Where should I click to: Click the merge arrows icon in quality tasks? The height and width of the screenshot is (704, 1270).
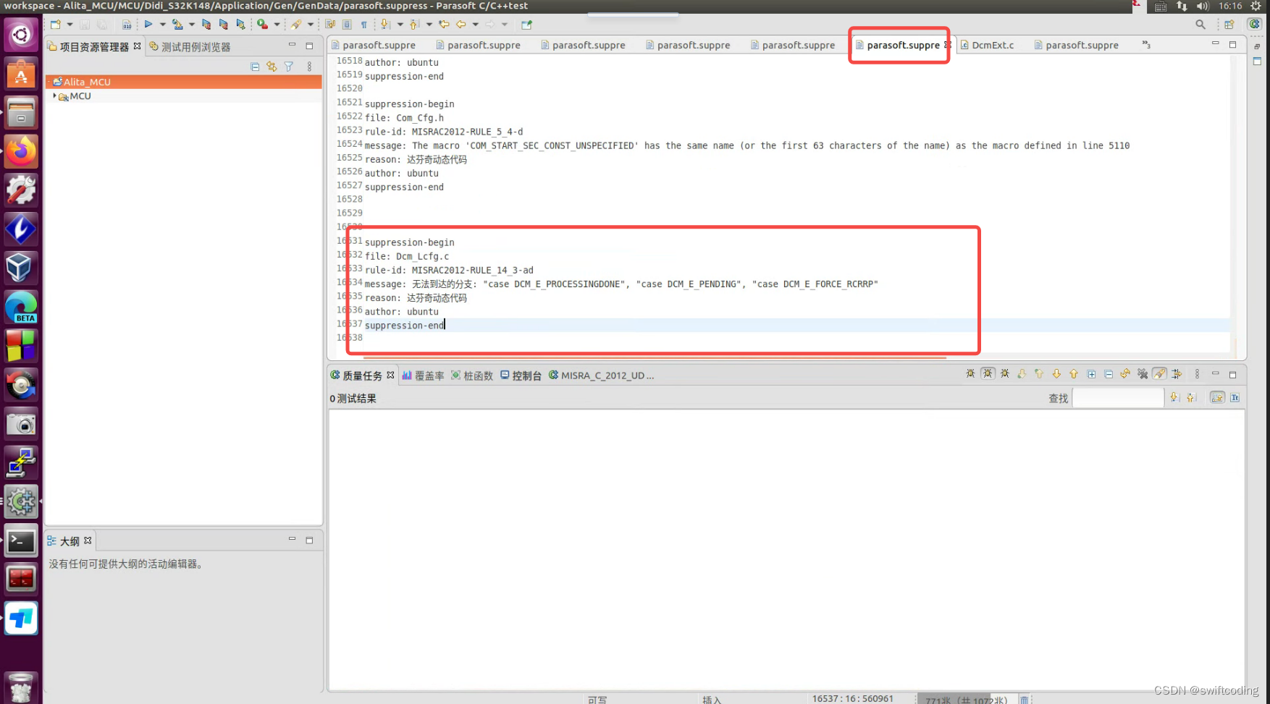[1177, 374]
